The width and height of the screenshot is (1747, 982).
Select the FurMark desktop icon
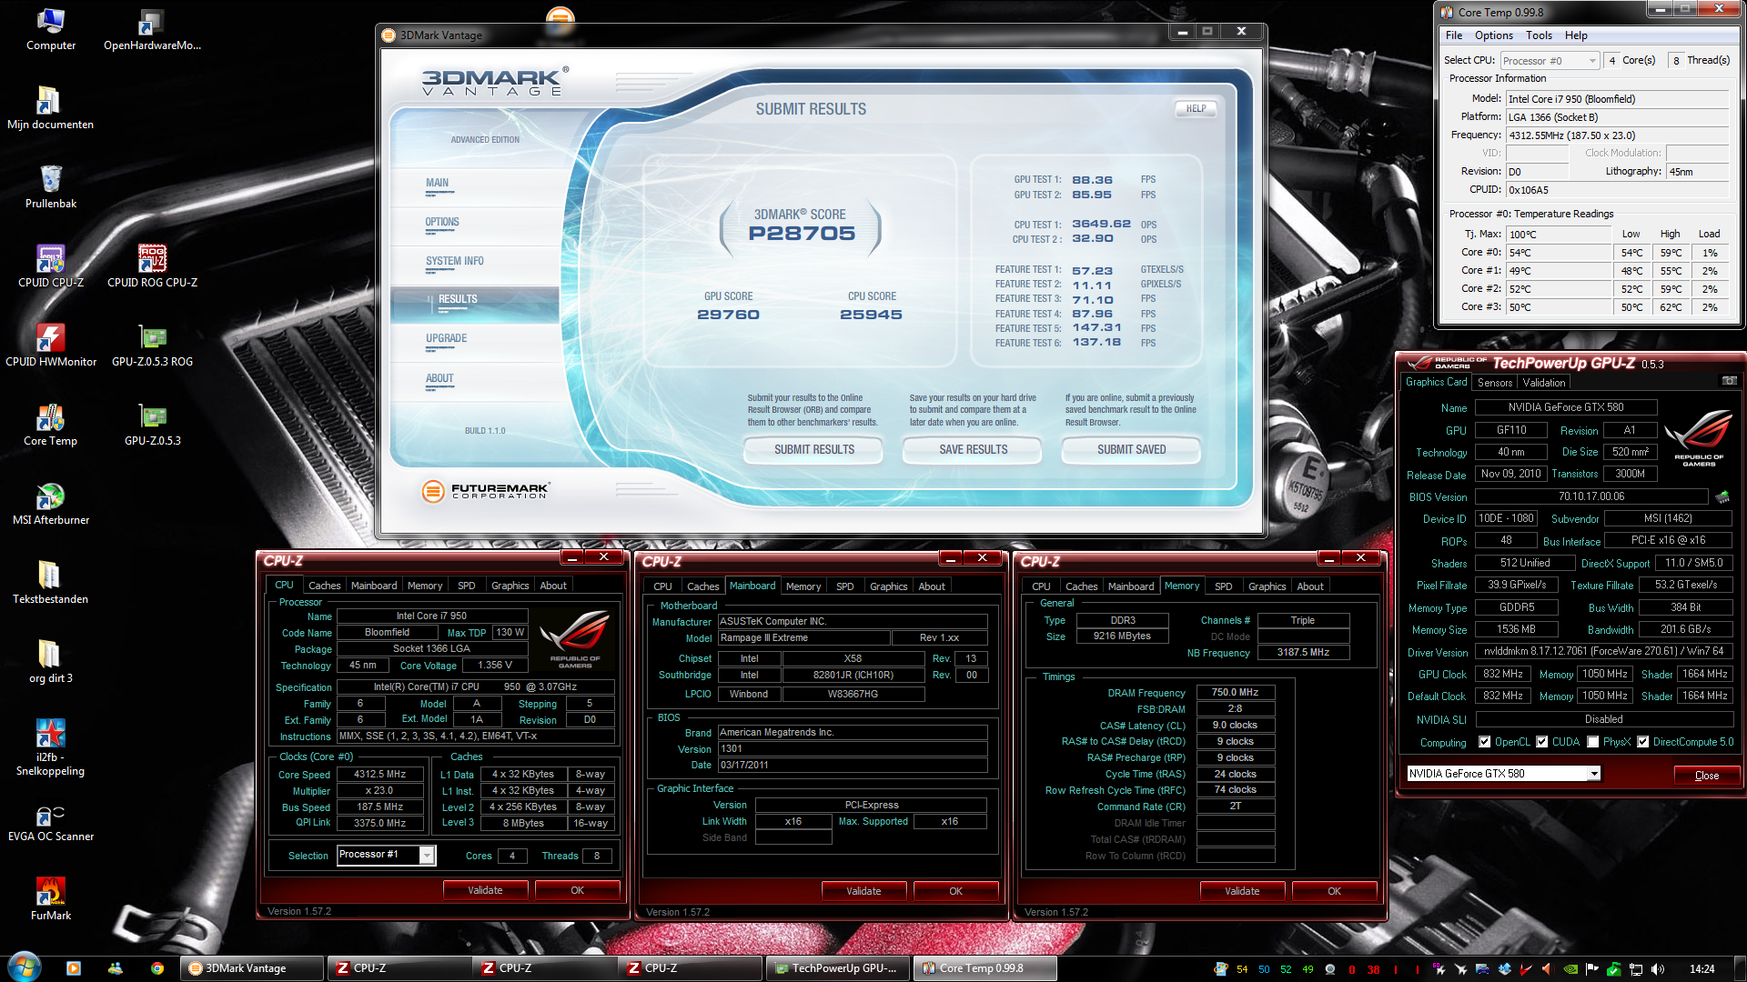(x=50, y=899)
